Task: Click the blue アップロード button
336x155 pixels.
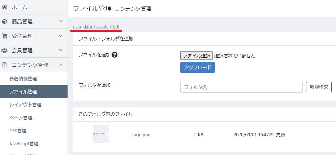Action: click(198, 67)
